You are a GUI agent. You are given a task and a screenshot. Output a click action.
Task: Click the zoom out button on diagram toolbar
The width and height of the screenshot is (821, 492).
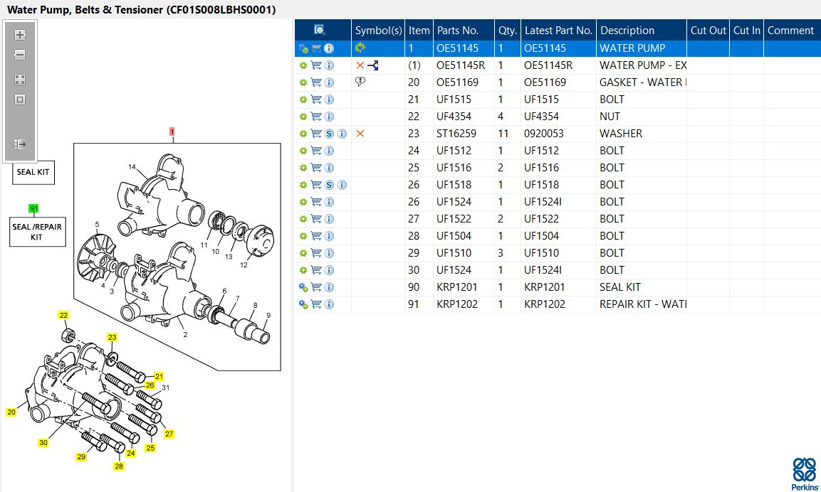(x=20, y=55)
